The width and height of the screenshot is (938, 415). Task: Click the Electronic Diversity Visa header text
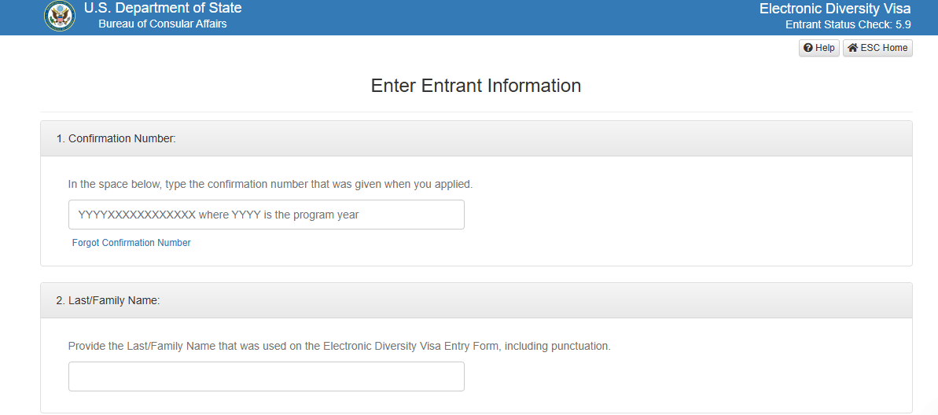[835, 9]
